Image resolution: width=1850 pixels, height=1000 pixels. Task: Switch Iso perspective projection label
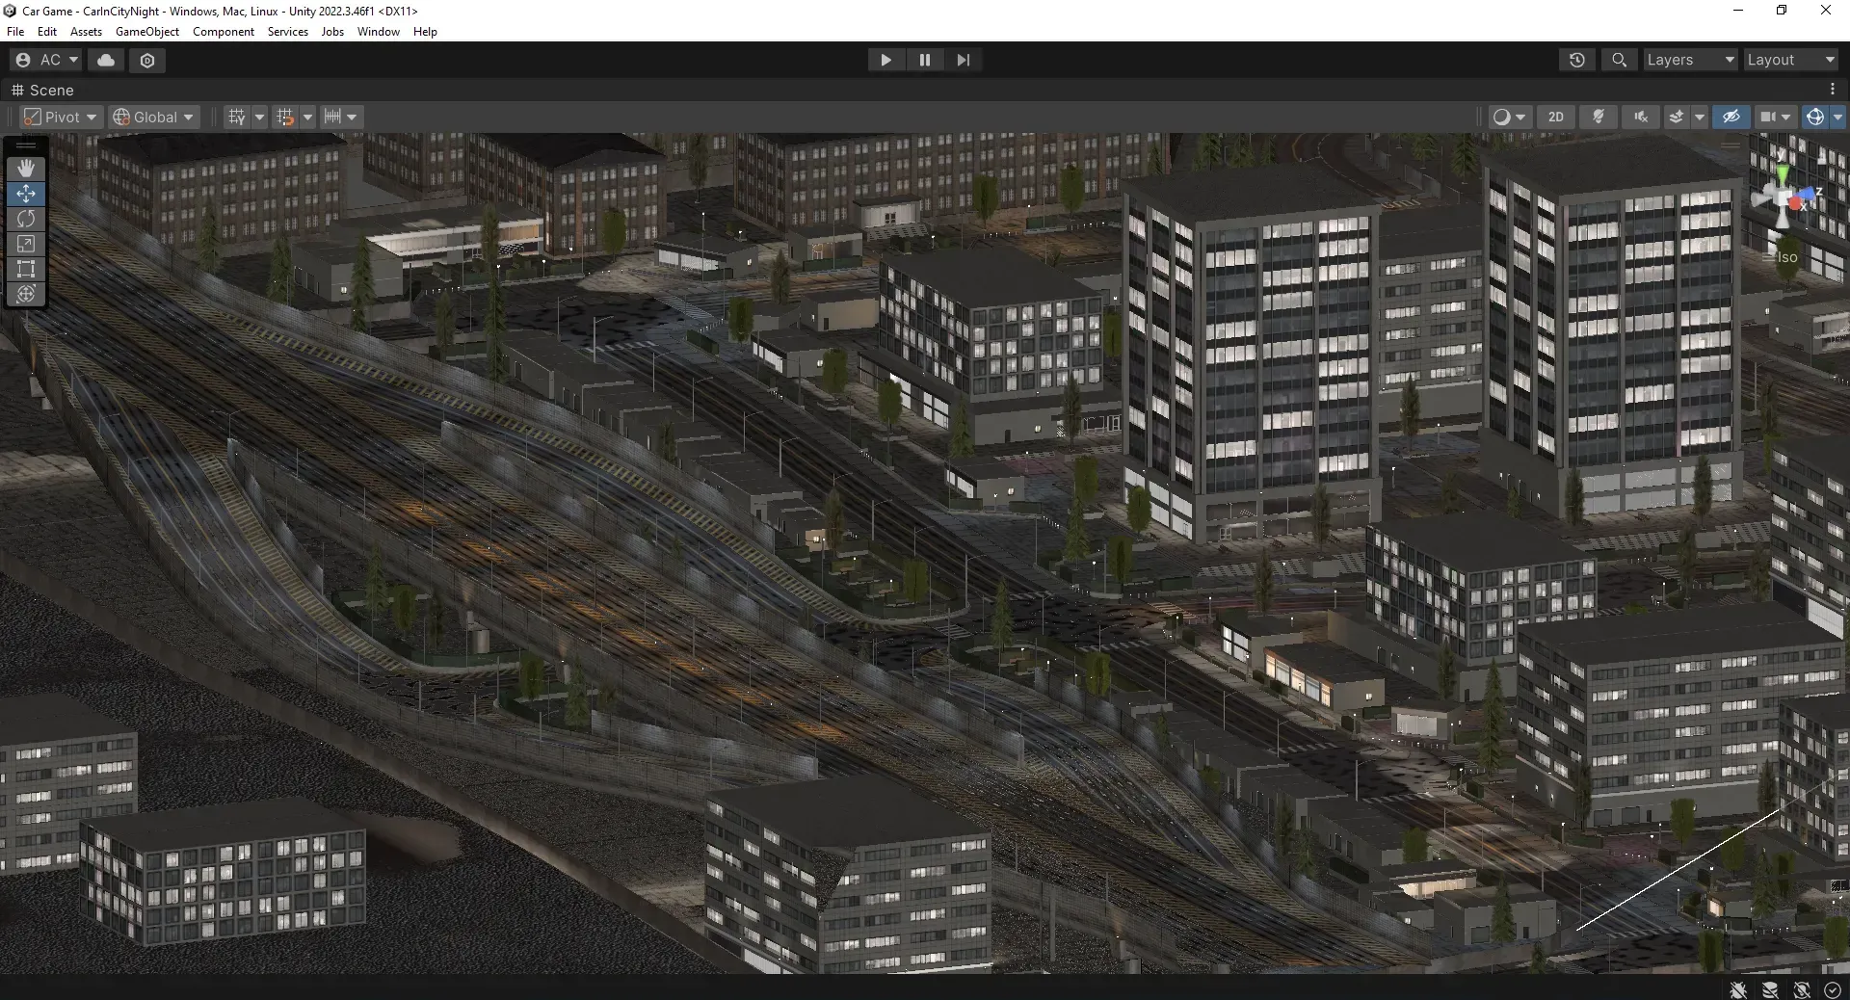(1787, 257)
